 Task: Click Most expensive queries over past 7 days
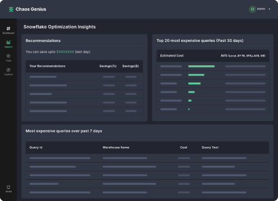[x=64, y=131]
